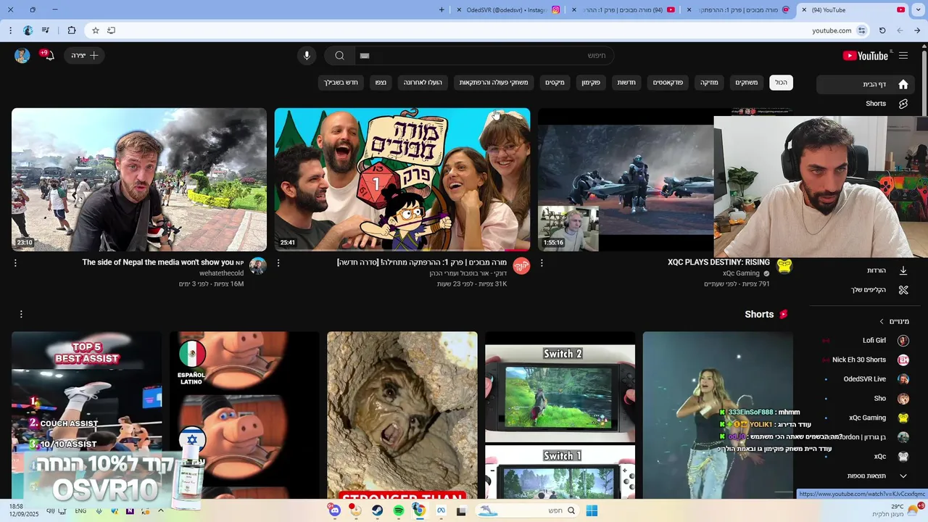The width and height of the screenshot is (928, 522).
Task: Select the משחקים filter chip
Action: click(x=746, y=83)
